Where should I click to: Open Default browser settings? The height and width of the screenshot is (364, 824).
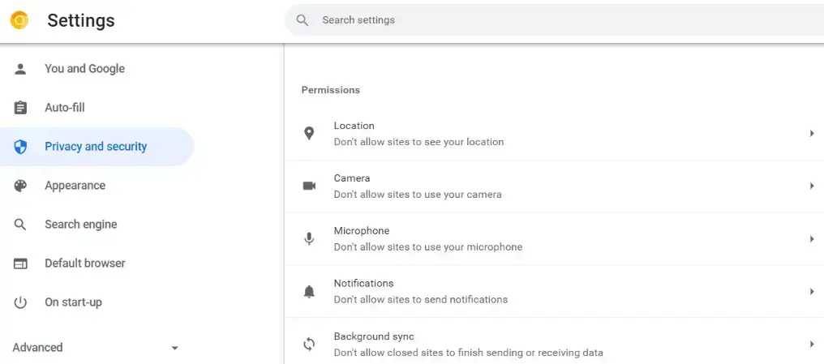point(85,263)
